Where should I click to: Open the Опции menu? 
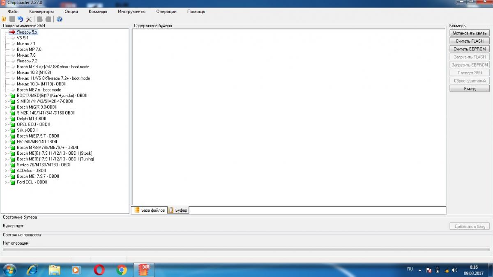(71, 11)
